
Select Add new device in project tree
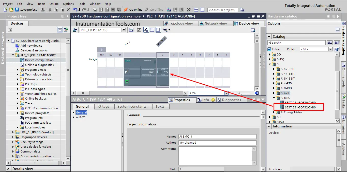click(x=31, y=46)
